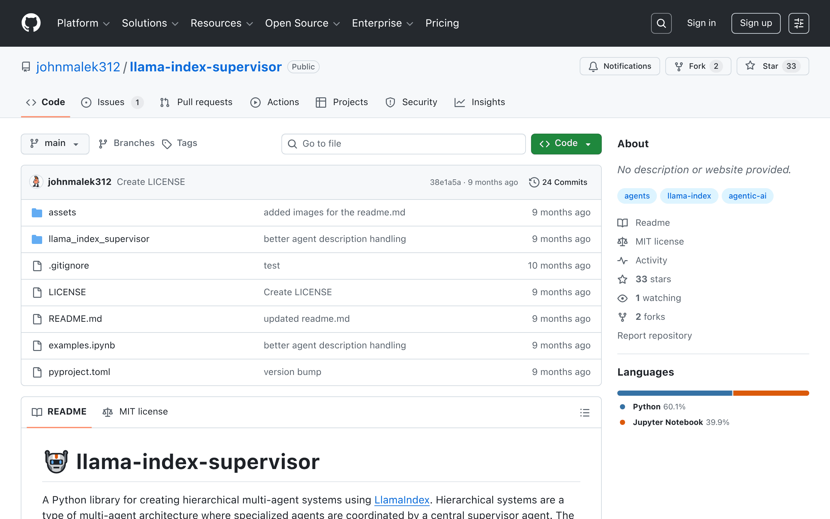Click the star icon beside 33 stars
Image resolution: width=830 pixels, height=519 pixels.
[x=622, y=279]
